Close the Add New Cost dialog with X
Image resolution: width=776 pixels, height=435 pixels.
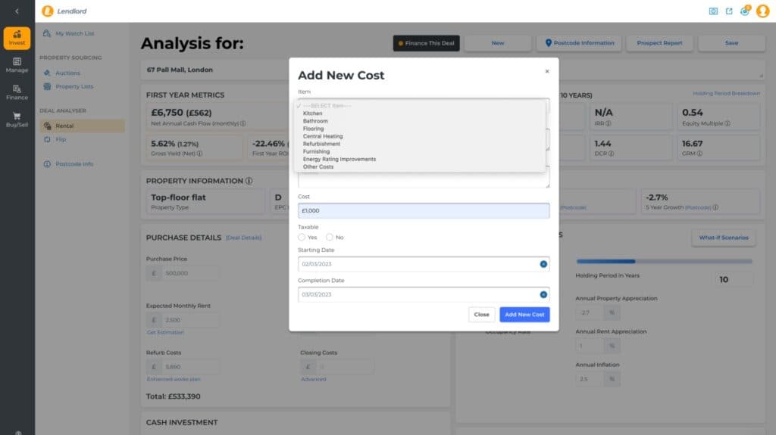pos(547,71)
